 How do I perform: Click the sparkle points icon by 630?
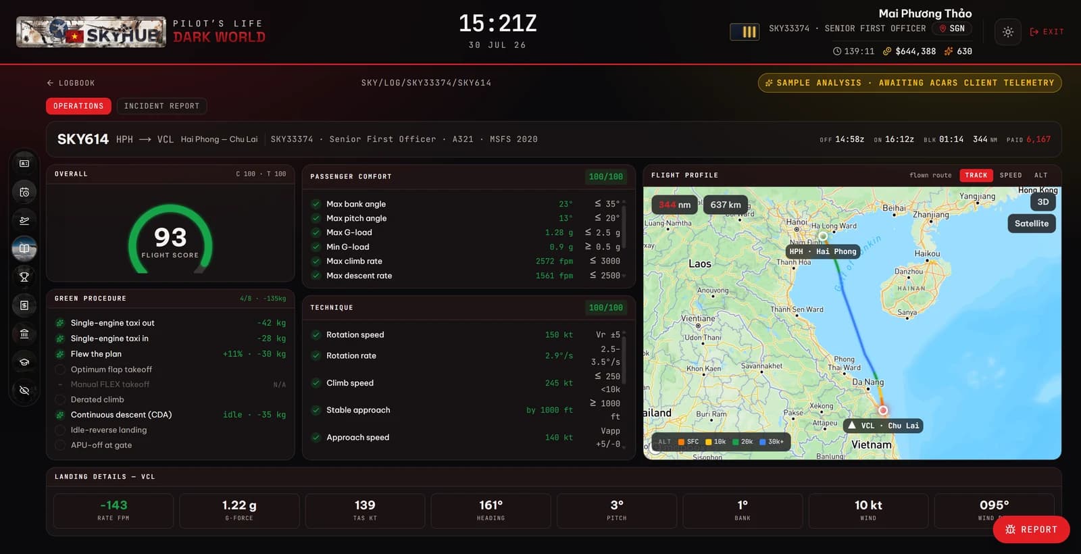coord(949,51)
